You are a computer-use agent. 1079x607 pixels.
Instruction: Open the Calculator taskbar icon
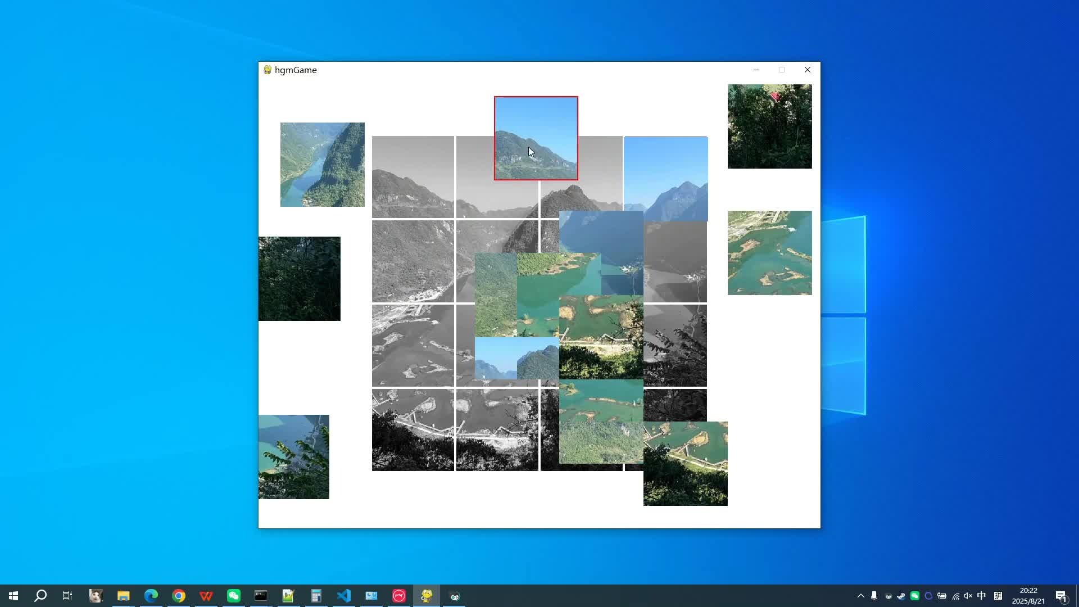(x=316, y=596)
